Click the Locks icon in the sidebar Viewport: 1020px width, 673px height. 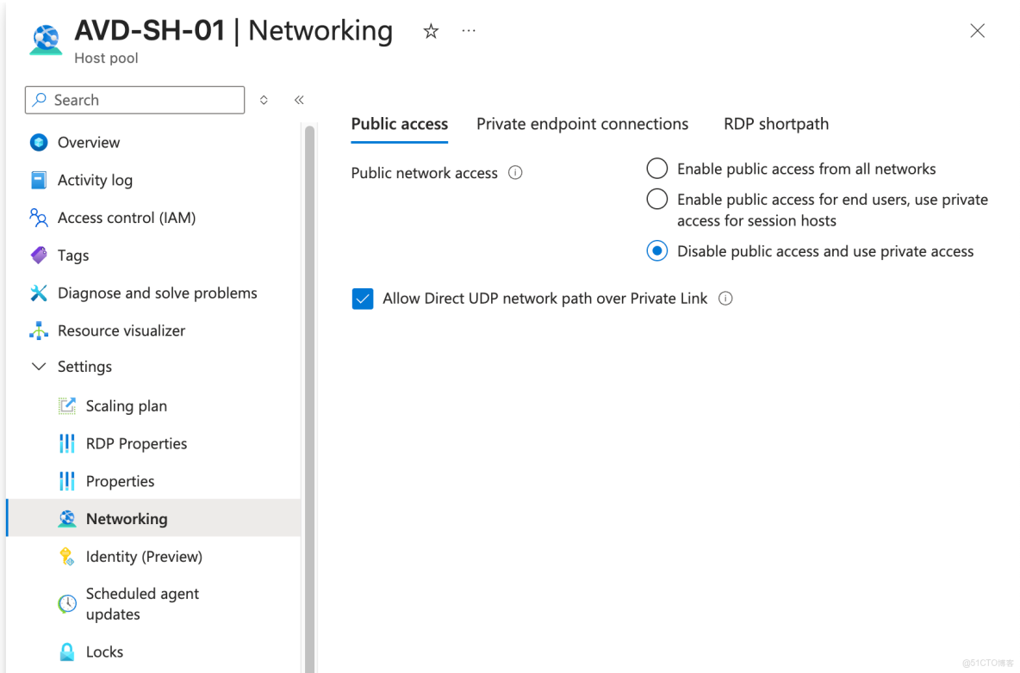click(67, 651)
